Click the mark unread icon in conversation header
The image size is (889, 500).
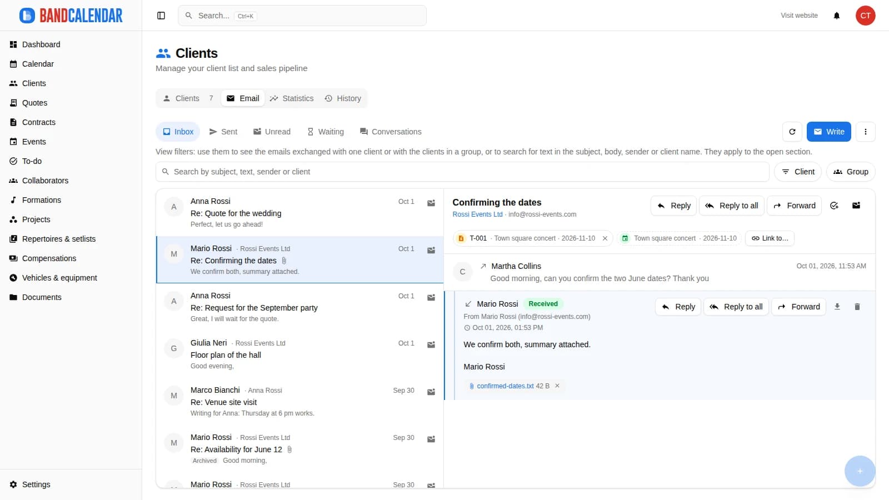(856, 206)
